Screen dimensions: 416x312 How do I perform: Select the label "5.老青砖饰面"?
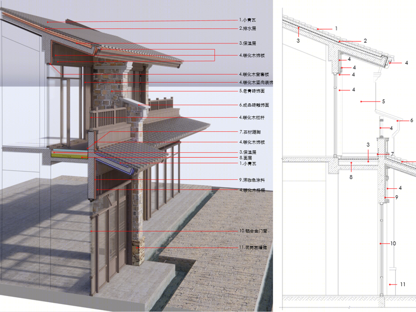pos(252,91)
